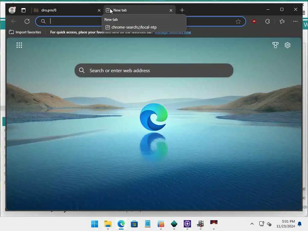Open the notification bell icon
This screenshot has width=308, height=231.
coord(300,224)
